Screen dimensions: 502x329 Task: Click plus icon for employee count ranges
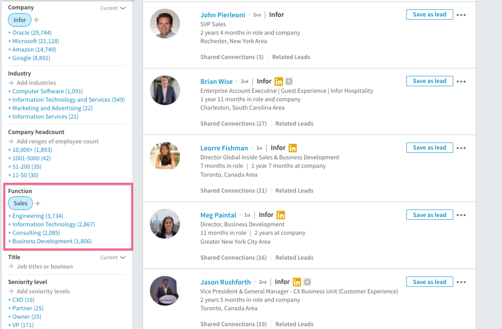click(11, 142)
